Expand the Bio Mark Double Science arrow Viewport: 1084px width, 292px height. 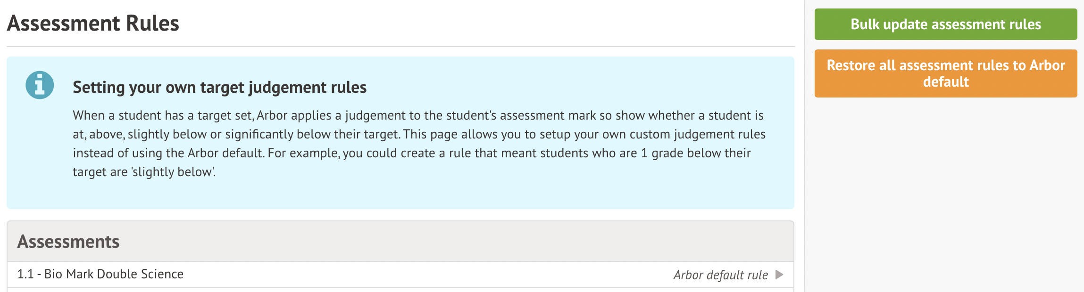(x=779, y=275)
